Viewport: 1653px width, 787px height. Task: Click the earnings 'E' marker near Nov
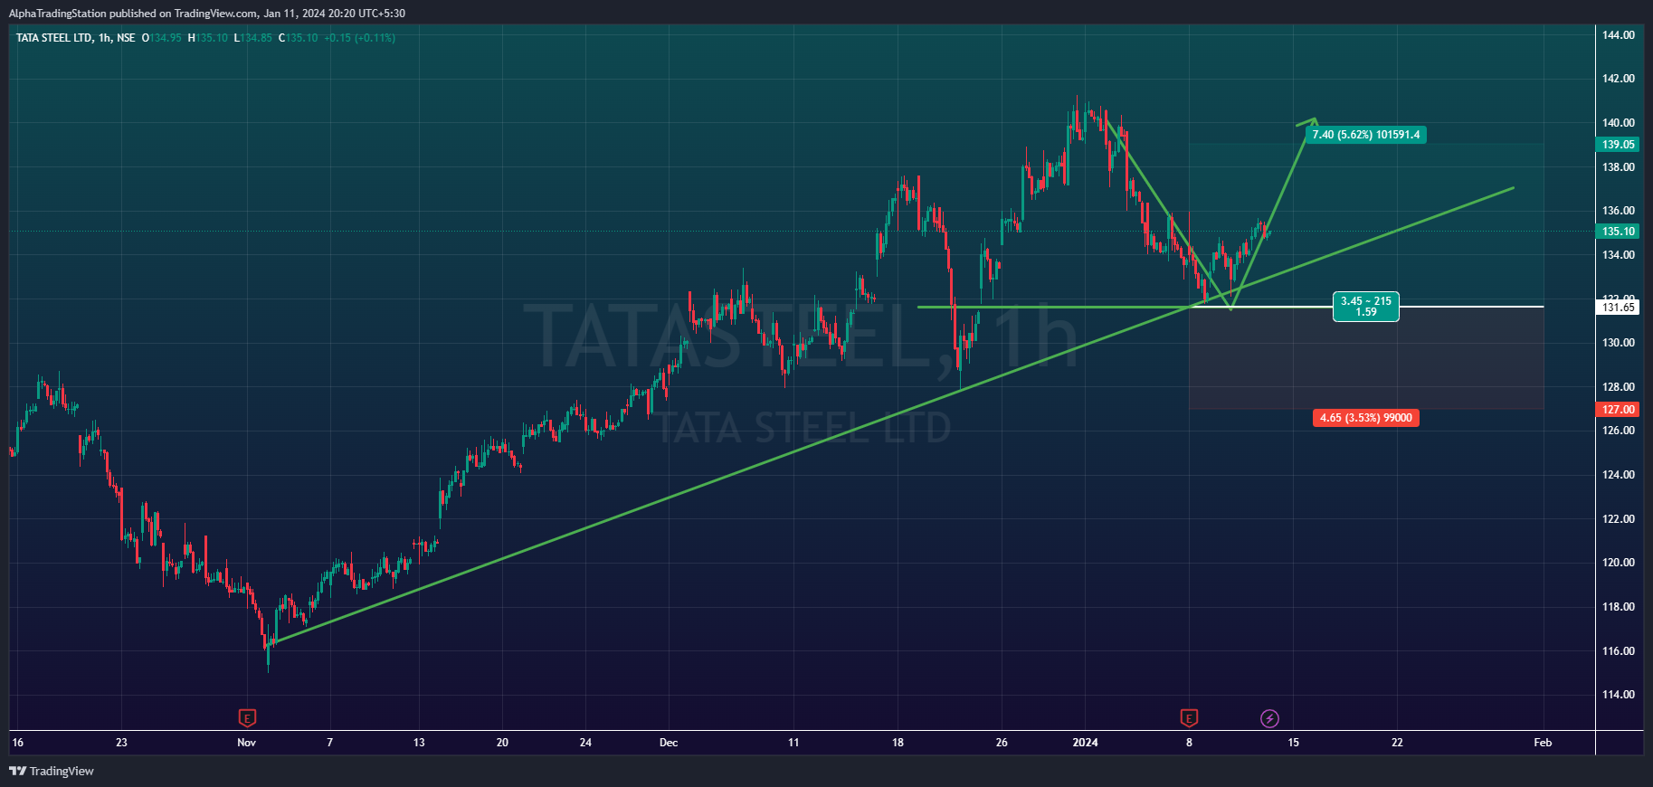coord(247,718)
